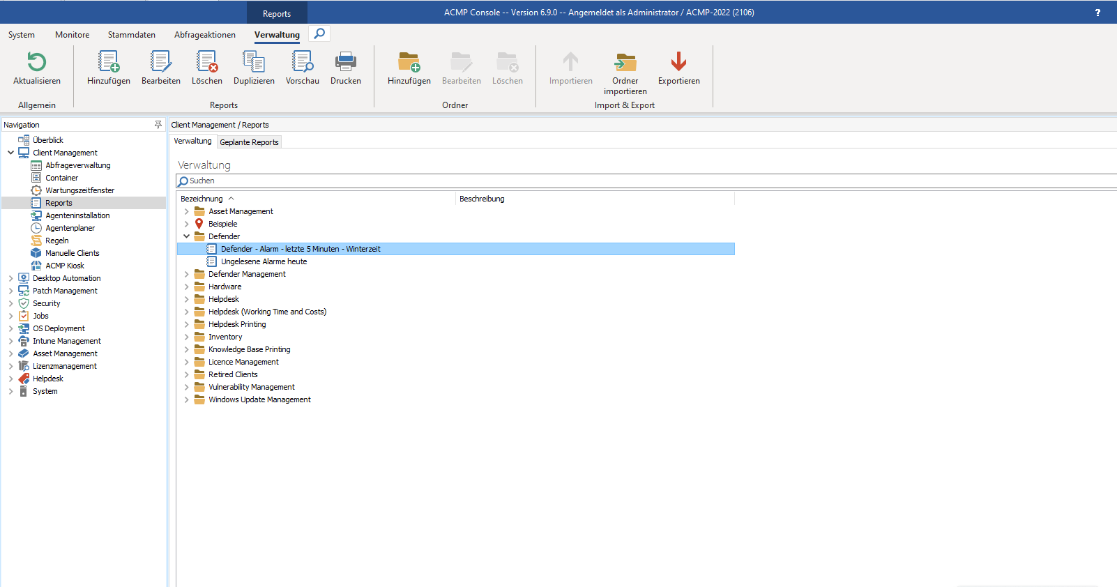Image resolution: width=1117 pixels, height=587 pixels.
Task: Pin the Navigation panel
Action: 158,125
